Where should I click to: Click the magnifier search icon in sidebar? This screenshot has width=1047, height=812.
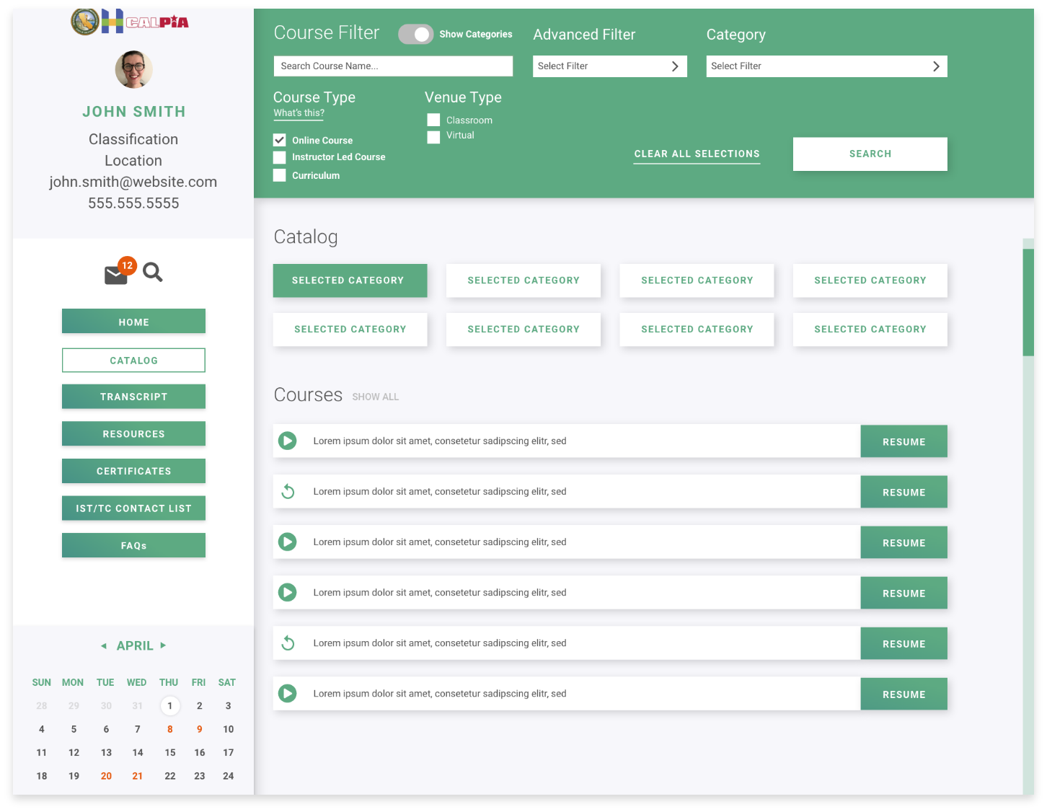(x=152, y=272)
